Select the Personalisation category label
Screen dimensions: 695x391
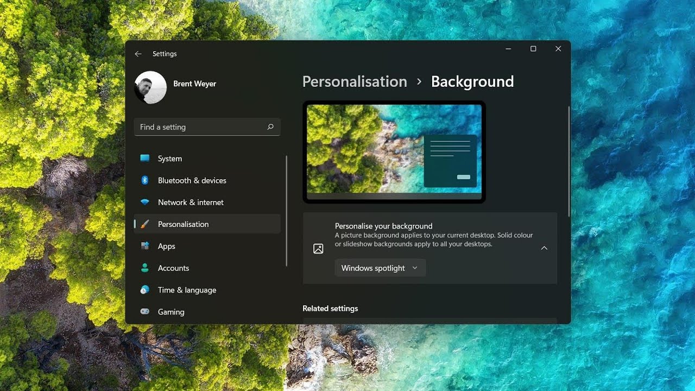coord(183,224)
